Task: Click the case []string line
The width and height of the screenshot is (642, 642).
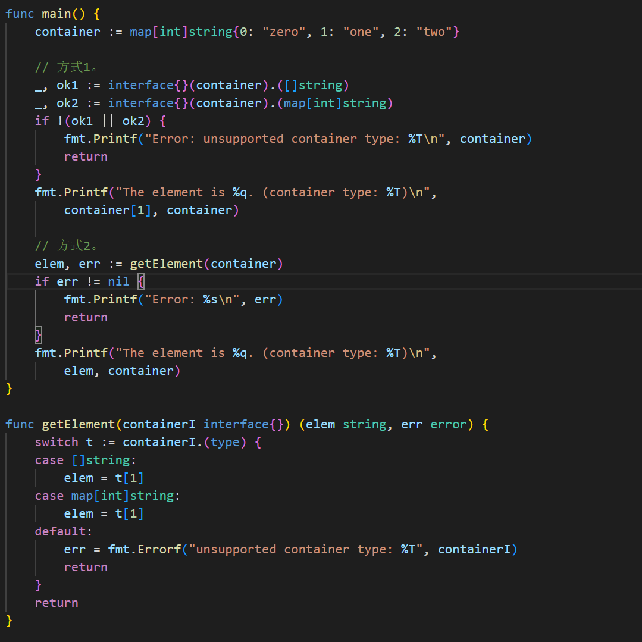Action: coord(82,460)
